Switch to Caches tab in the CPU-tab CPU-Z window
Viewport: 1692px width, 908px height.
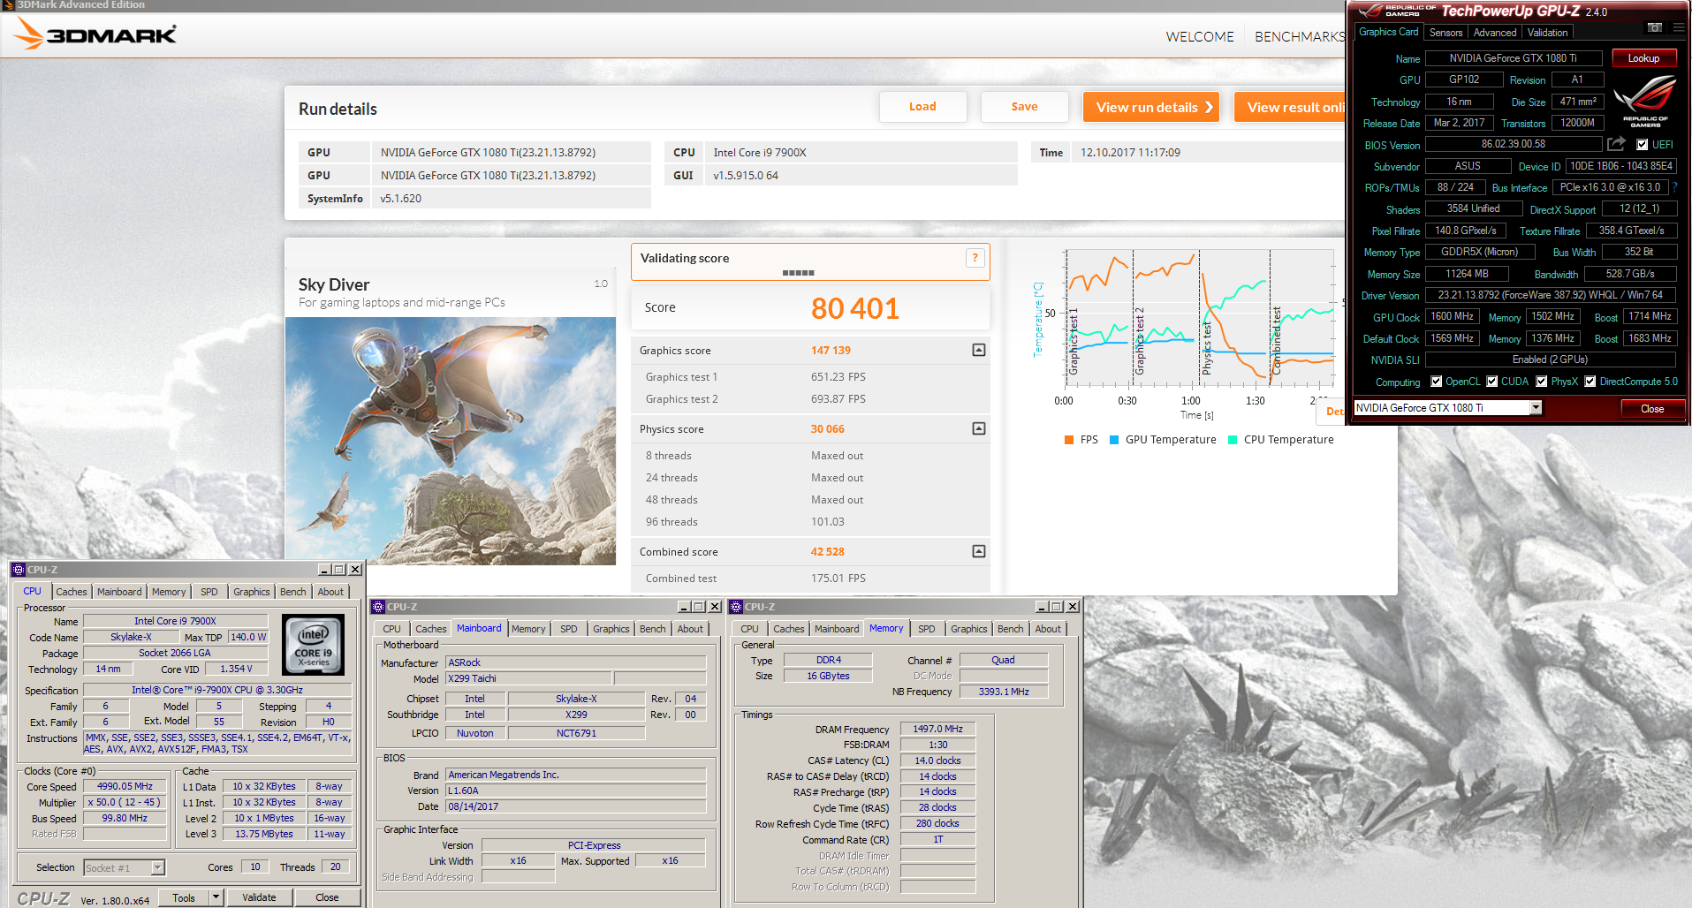(x=72, y=592)
